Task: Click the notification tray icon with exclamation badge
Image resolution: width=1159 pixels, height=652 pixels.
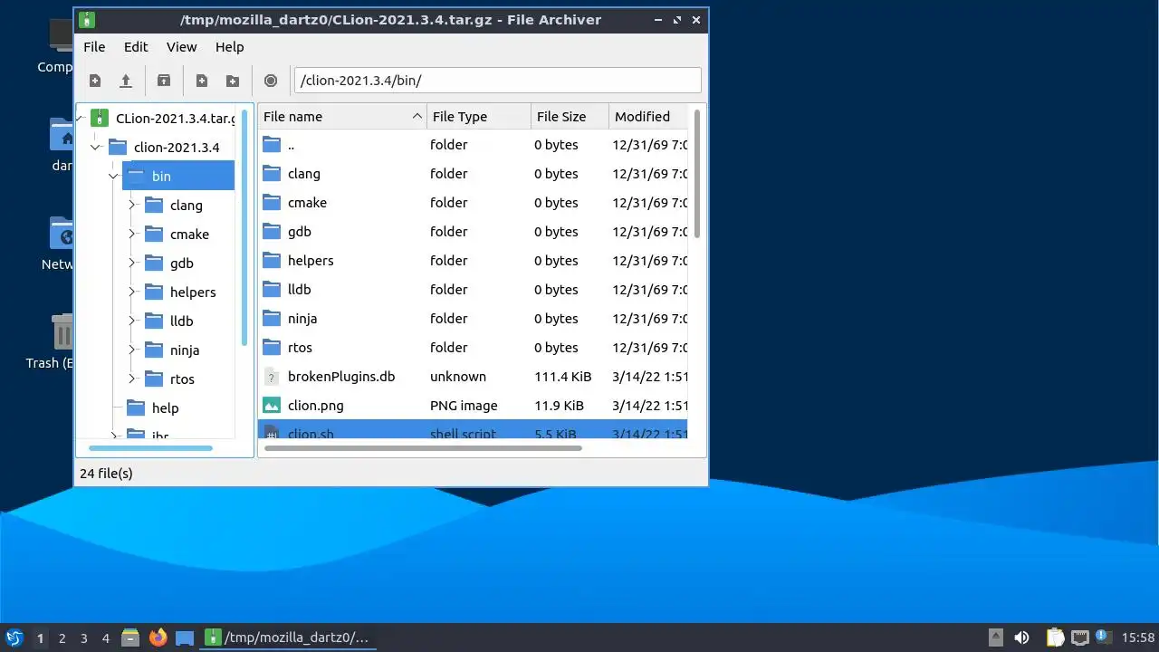Action: tap(1102, 637)
